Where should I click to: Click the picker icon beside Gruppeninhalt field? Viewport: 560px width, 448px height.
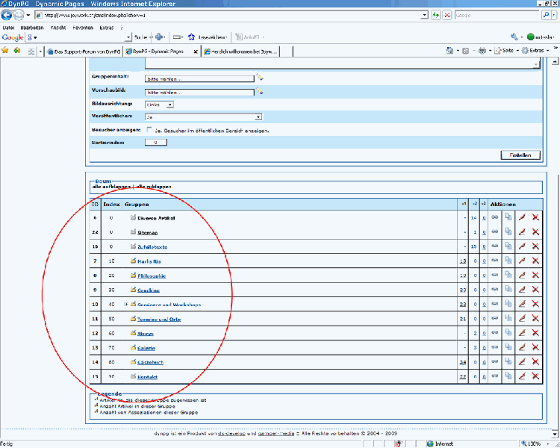260,77
